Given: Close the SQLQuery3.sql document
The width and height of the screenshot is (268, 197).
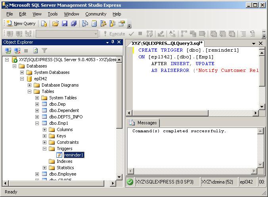Looking at the screenshot, I should tap(260, 43).
